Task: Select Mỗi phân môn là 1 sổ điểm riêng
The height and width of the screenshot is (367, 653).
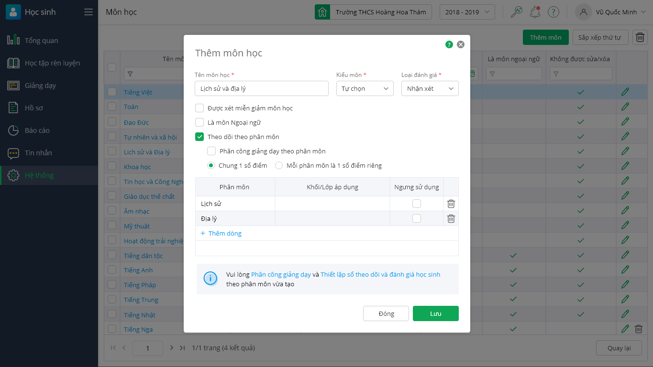Action: [x=279, y=166]
